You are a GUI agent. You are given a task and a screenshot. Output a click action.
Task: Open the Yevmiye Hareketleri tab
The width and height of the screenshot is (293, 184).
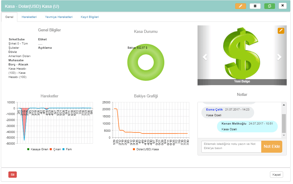click(59, 17)
